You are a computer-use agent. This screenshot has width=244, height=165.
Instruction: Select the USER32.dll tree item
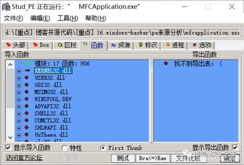[49, 78]
